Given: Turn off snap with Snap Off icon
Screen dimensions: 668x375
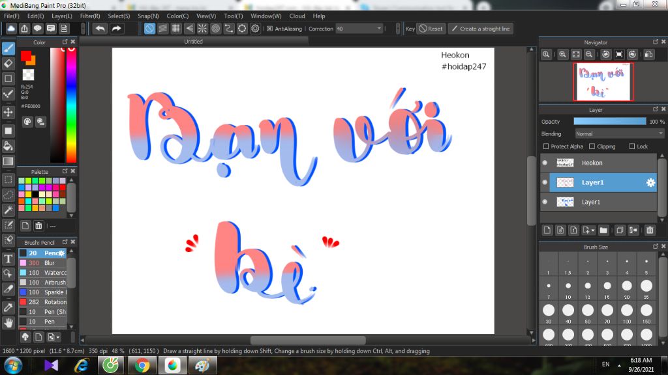Looking at the screenshot, I should 149,29.
